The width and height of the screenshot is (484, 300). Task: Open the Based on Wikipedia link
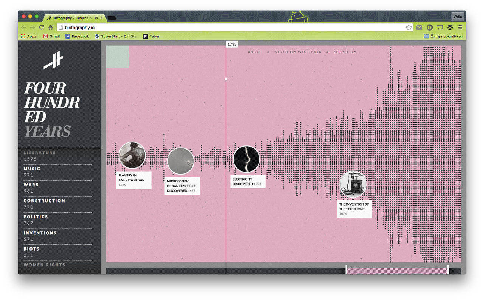(x=298, y=52)
